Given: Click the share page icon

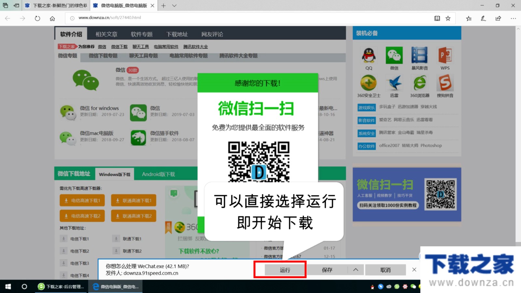Looking at the screenshot, I should [498, 18].
